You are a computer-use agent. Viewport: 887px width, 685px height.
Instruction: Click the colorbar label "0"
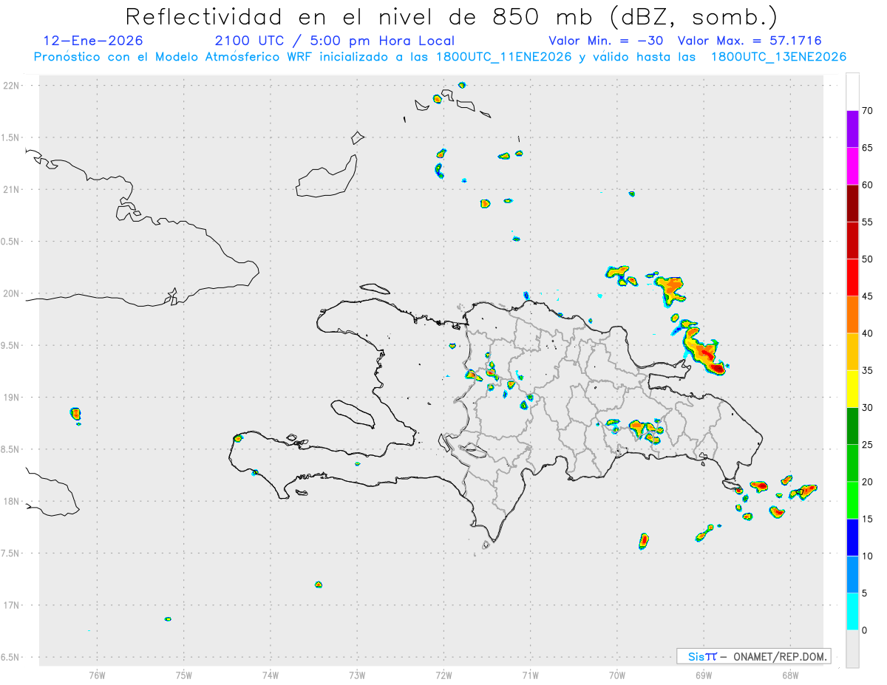pyautogui.click(x=865, y=630)
